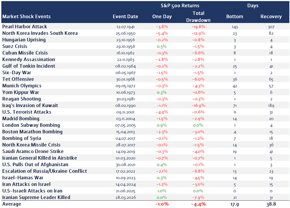Viewport: 290px width, 208px height.
Task: Select the 'U.S. Terrorist Attacks' row label
Action: point(27,112)
